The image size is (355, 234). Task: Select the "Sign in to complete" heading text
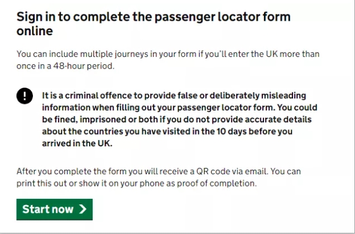tap(73, 17)
